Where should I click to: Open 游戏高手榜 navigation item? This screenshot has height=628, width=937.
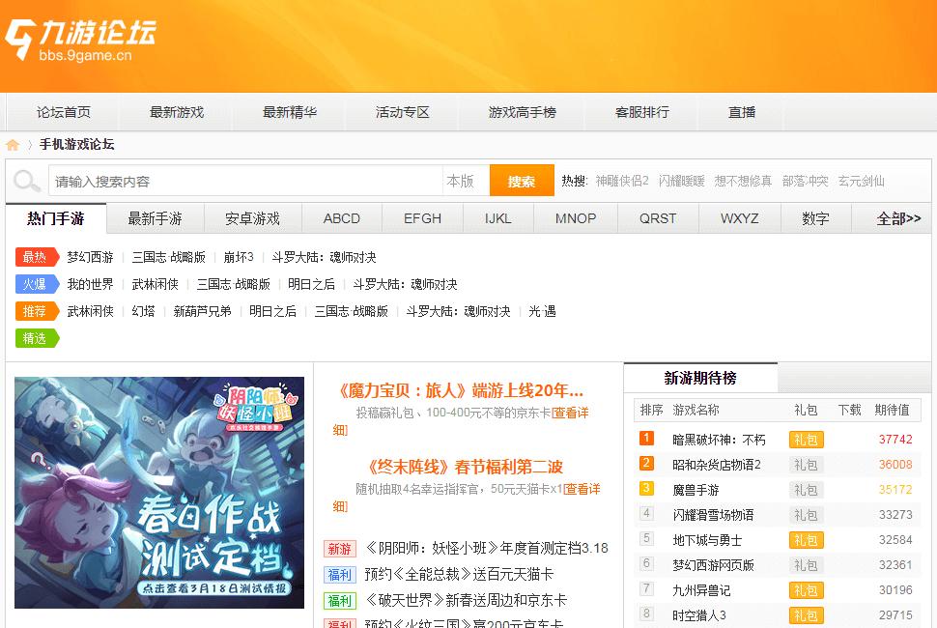tap(523, 112)
